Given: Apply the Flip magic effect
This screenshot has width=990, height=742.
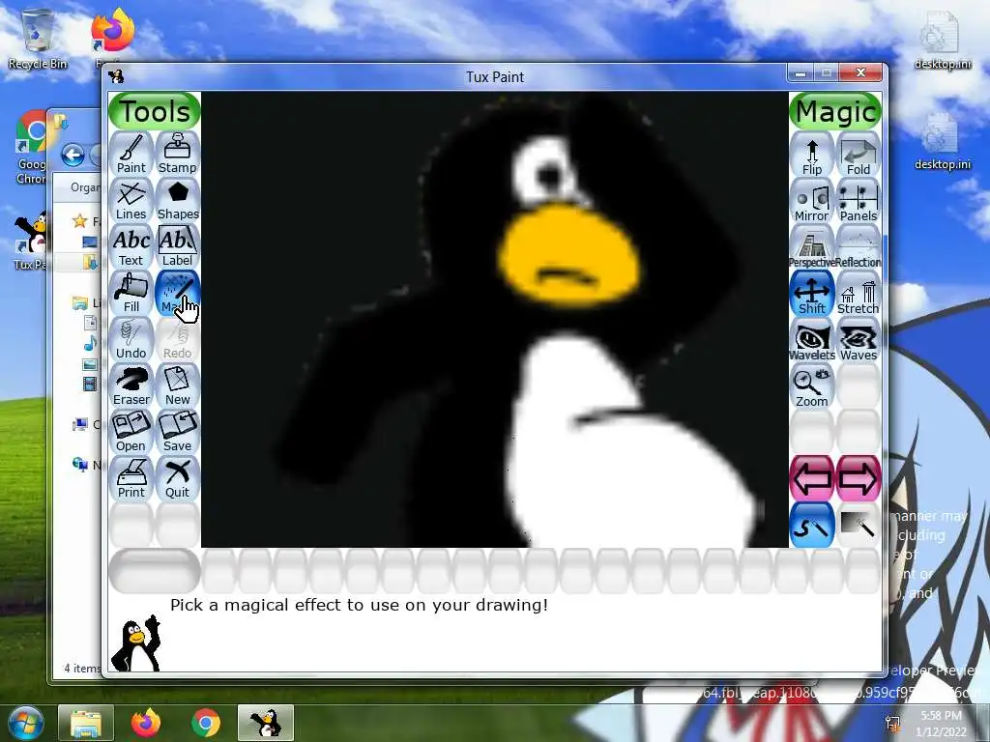Looking at the screenshot, I should point(812,156).
